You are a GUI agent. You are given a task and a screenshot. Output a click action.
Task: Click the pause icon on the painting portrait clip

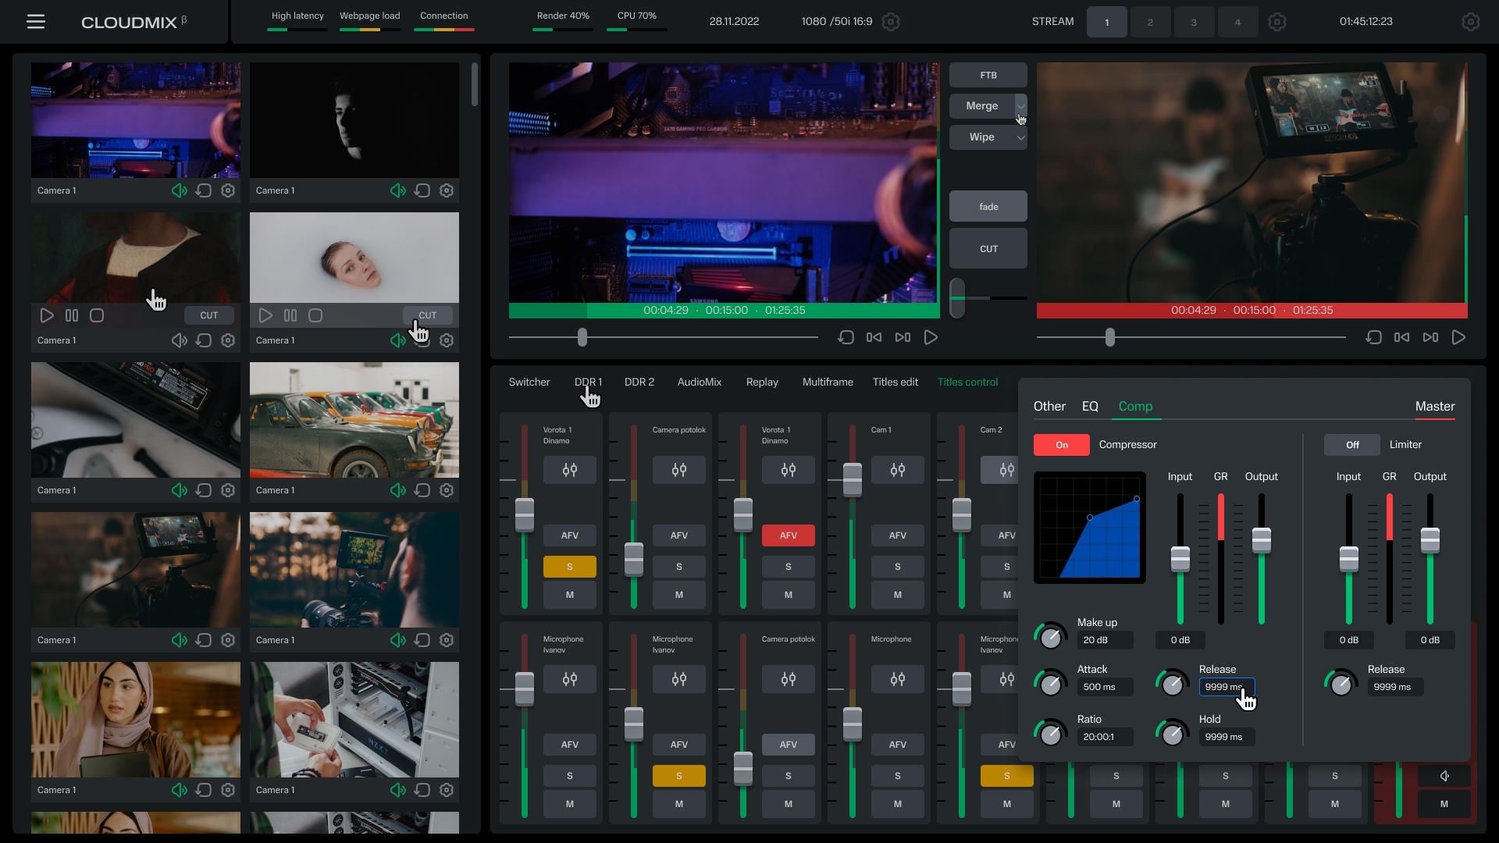click(x=72, y=315)
